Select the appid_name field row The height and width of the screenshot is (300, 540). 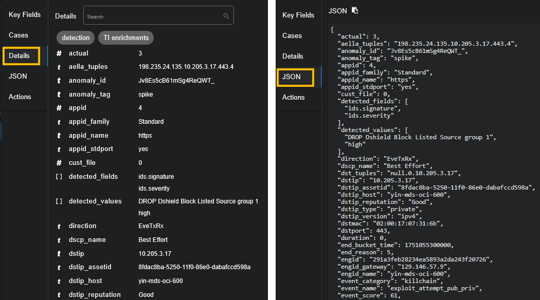[88, 136]
